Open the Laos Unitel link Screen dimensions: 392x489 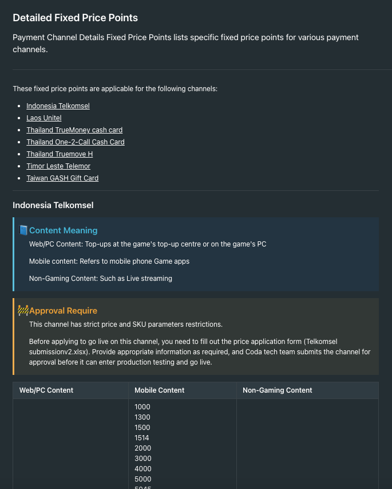coord(44,118)
